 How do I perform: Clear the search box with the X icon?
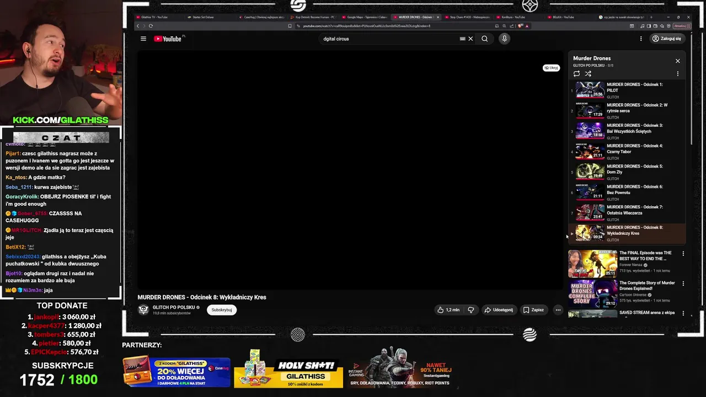click(x=470, y=39)
